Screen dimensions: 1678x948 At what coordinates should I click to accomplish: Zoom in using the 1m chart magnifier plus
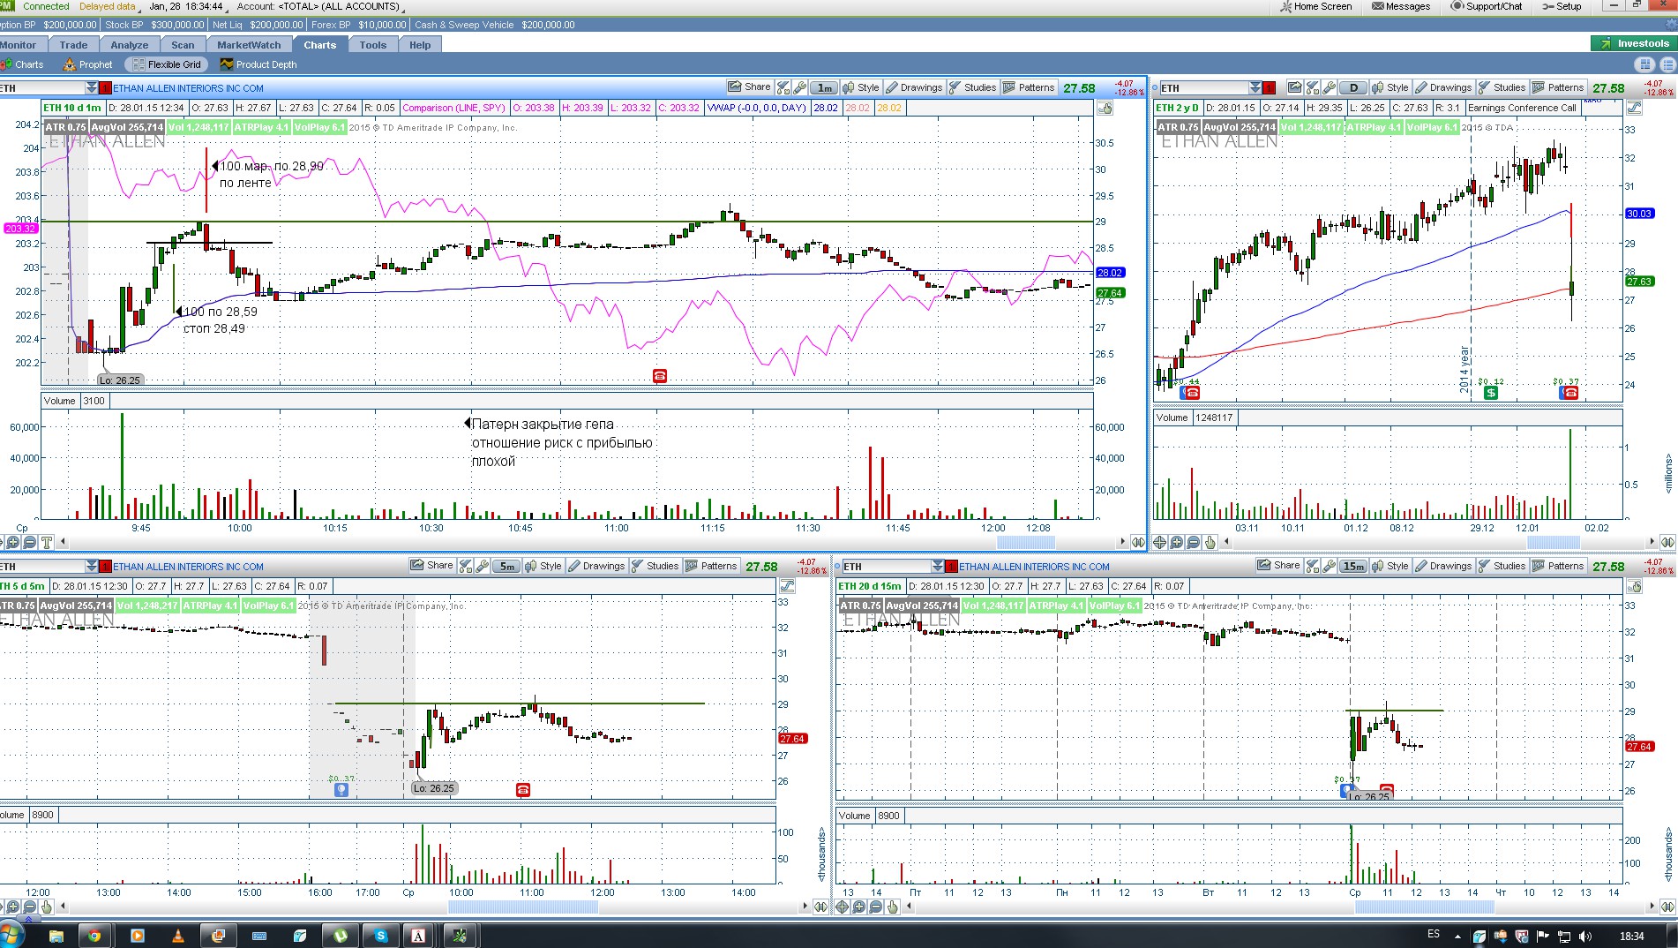[x=13, y=542]
